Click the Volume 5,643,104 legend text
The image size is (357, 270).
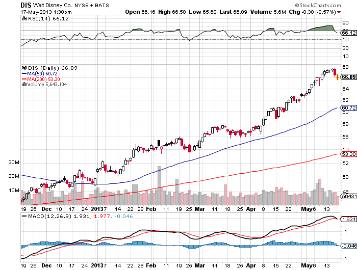47,85
